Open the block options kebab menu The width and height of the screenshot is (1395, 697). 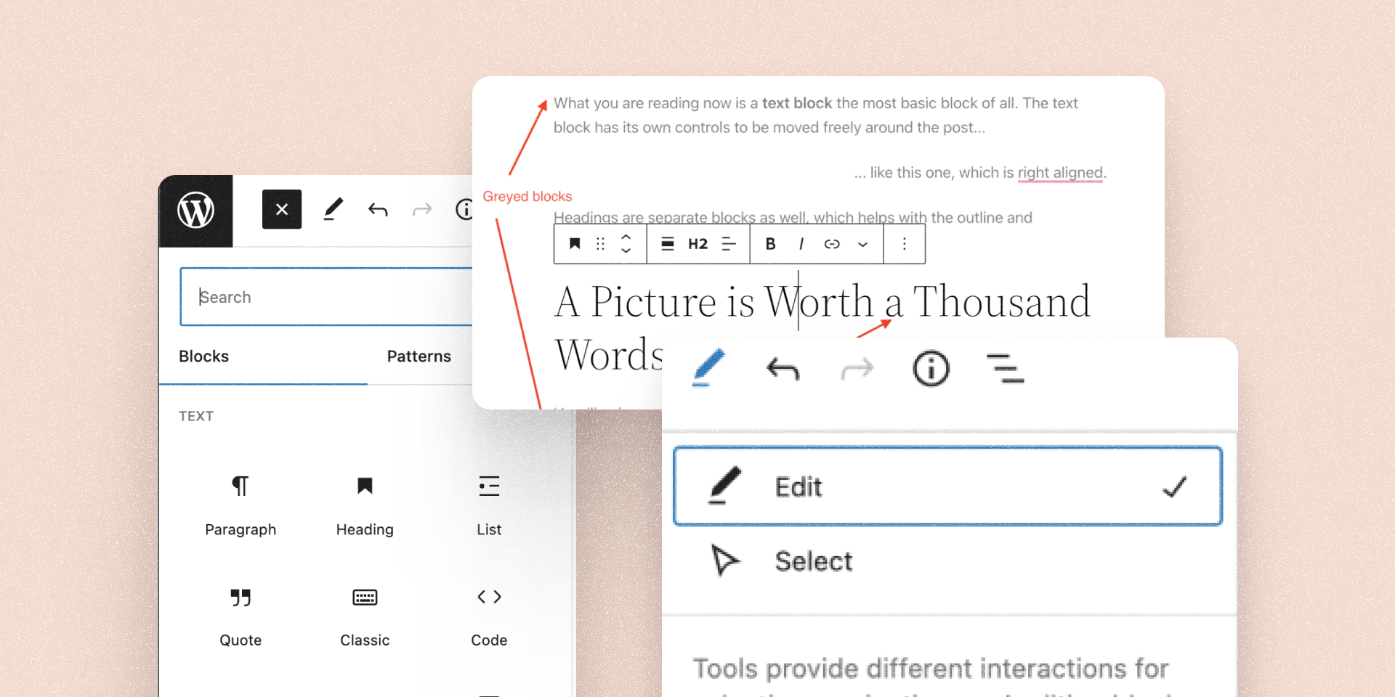(x=904, y=244)
